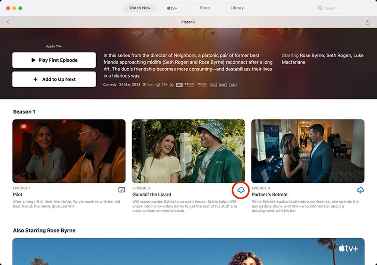The width and height of the screenshot is (377, 265).
Task: Open the Apple TV+ tab
Action: 172,8
